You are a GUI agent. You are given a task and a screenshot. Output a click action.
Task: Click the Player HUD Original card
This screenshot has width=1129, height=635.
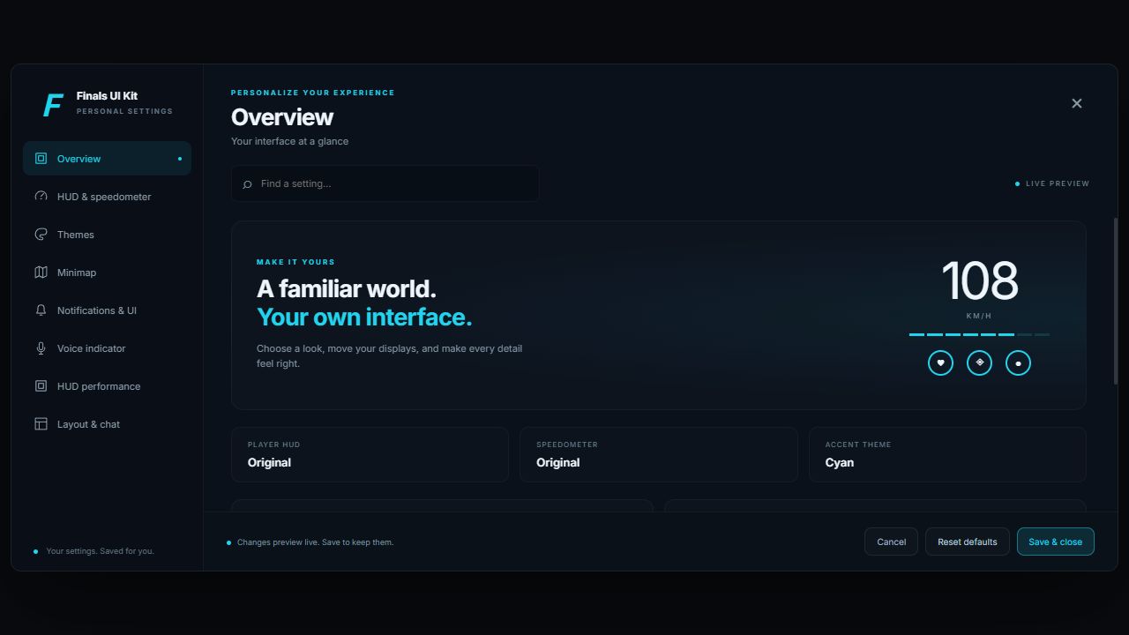click(370, 455)
